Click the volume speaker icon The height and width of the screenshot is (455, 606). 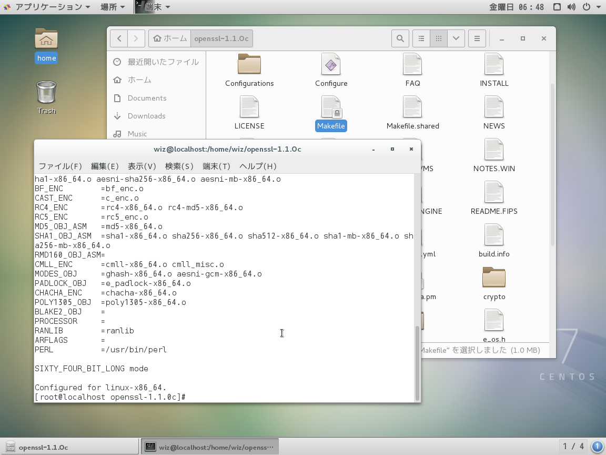(571, 7)
